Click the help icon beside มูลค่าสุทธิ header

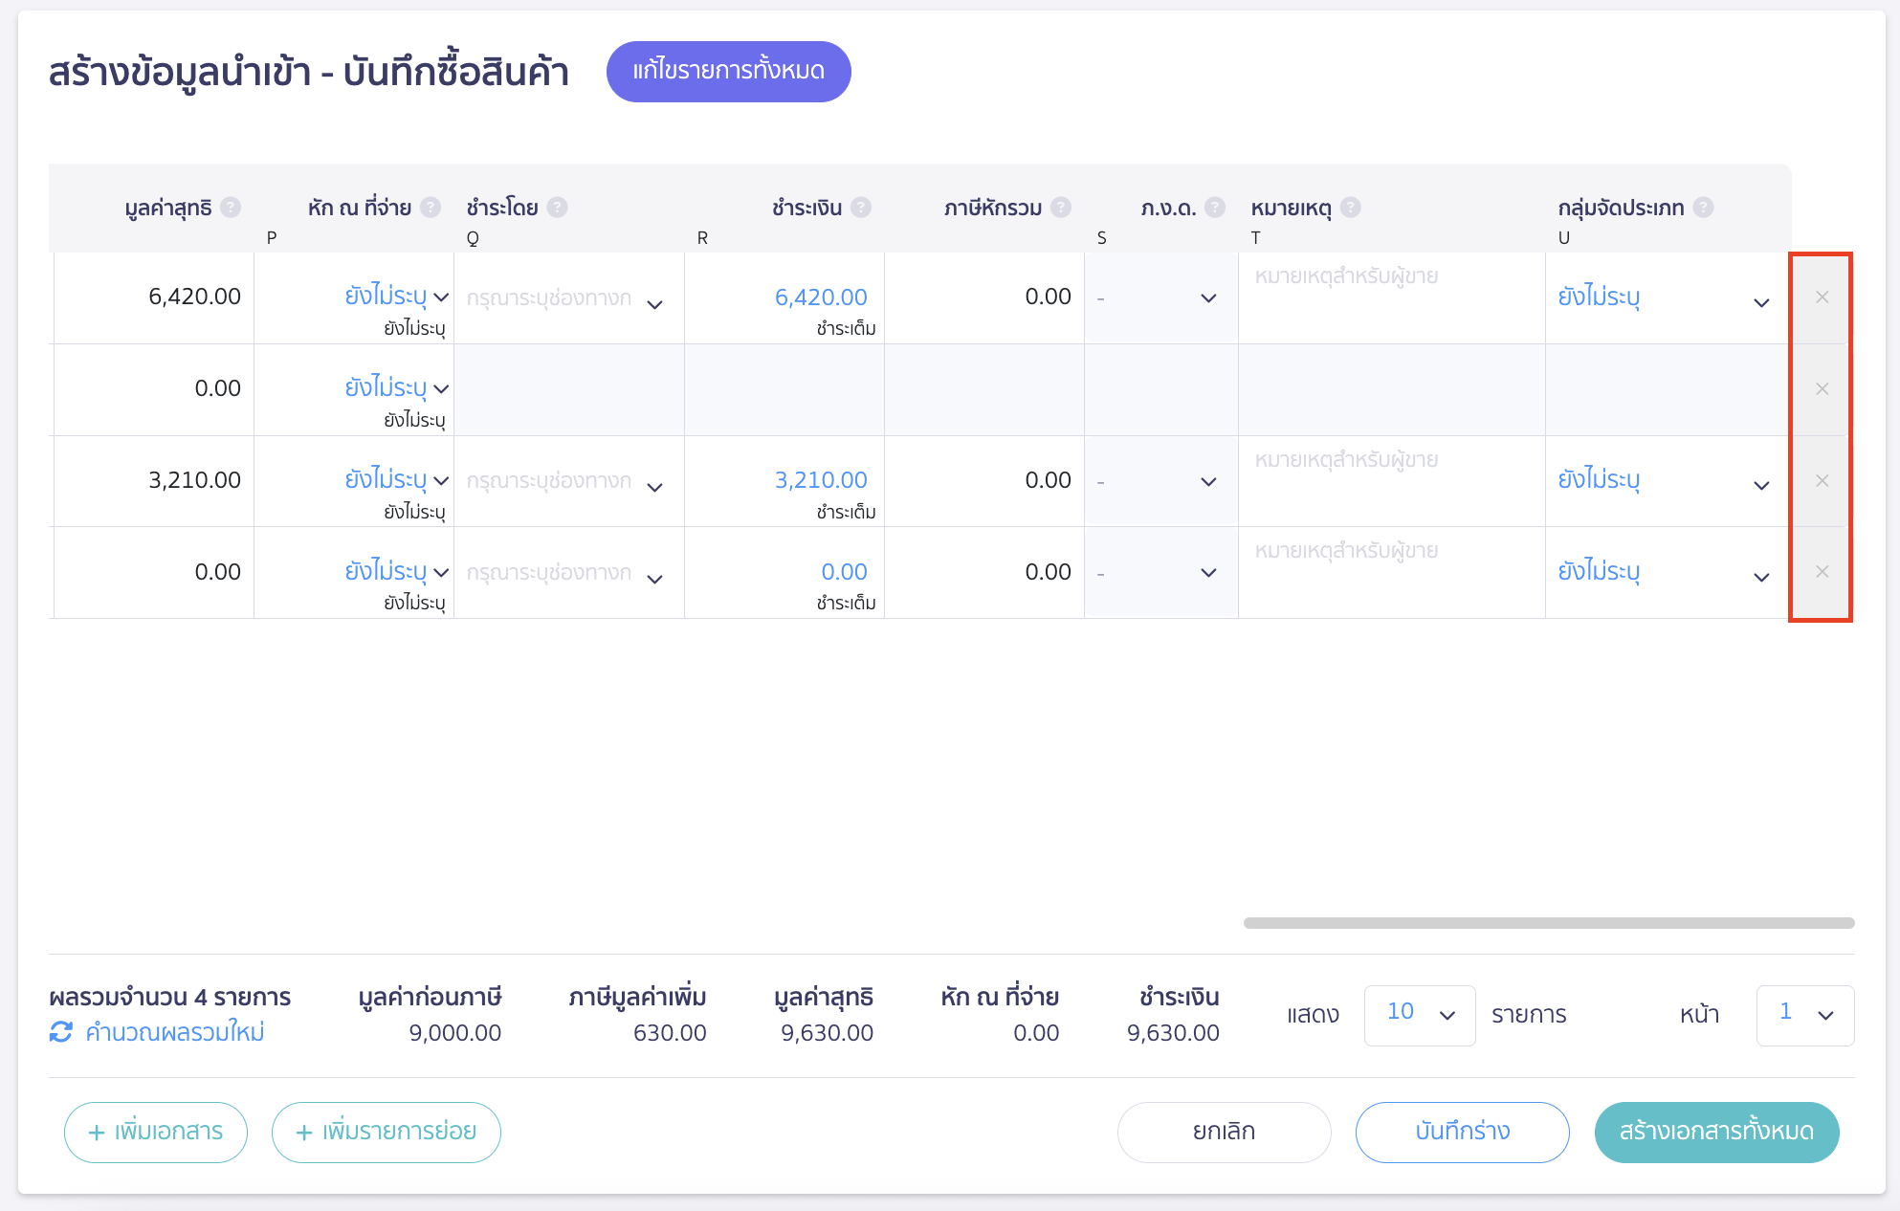click(231, 206)
